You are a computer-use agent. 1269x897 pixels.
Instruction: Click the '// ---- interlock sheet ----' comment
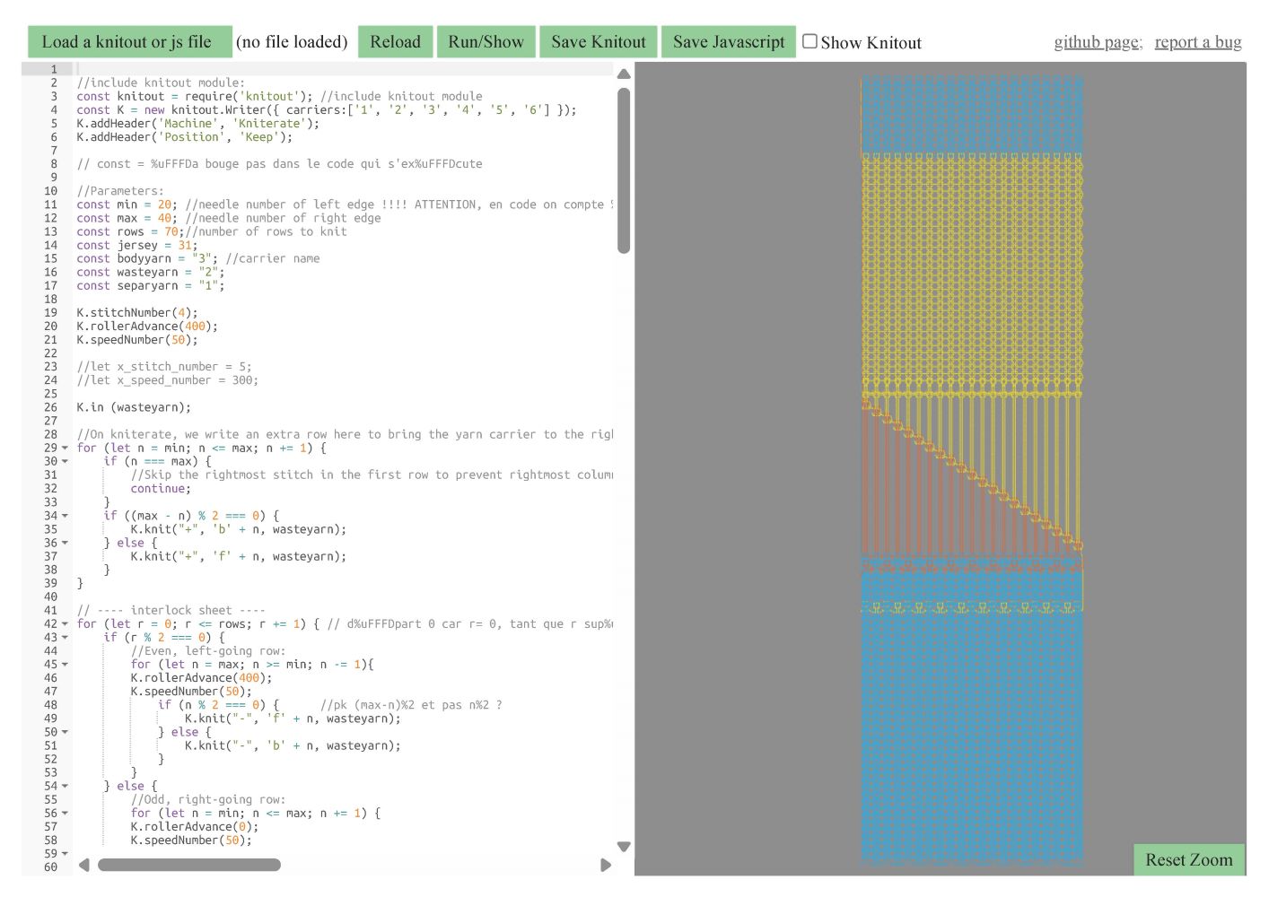pyautogui.click(x=171, y=611)
